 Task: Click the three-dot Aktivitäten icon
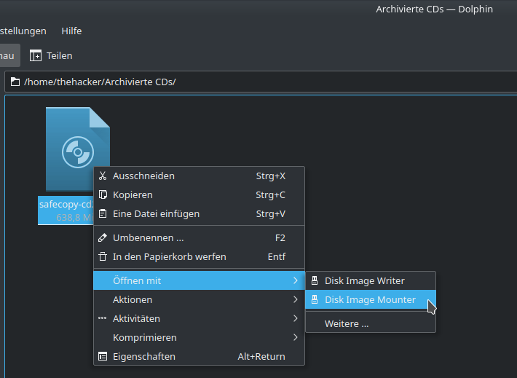pos(103,318)
